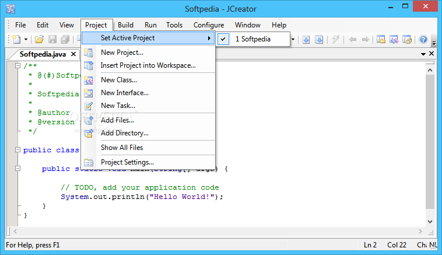Click the vertical scrollbar up arrow
The height and width of the screenshot is (255, 442).
(430, 70)
